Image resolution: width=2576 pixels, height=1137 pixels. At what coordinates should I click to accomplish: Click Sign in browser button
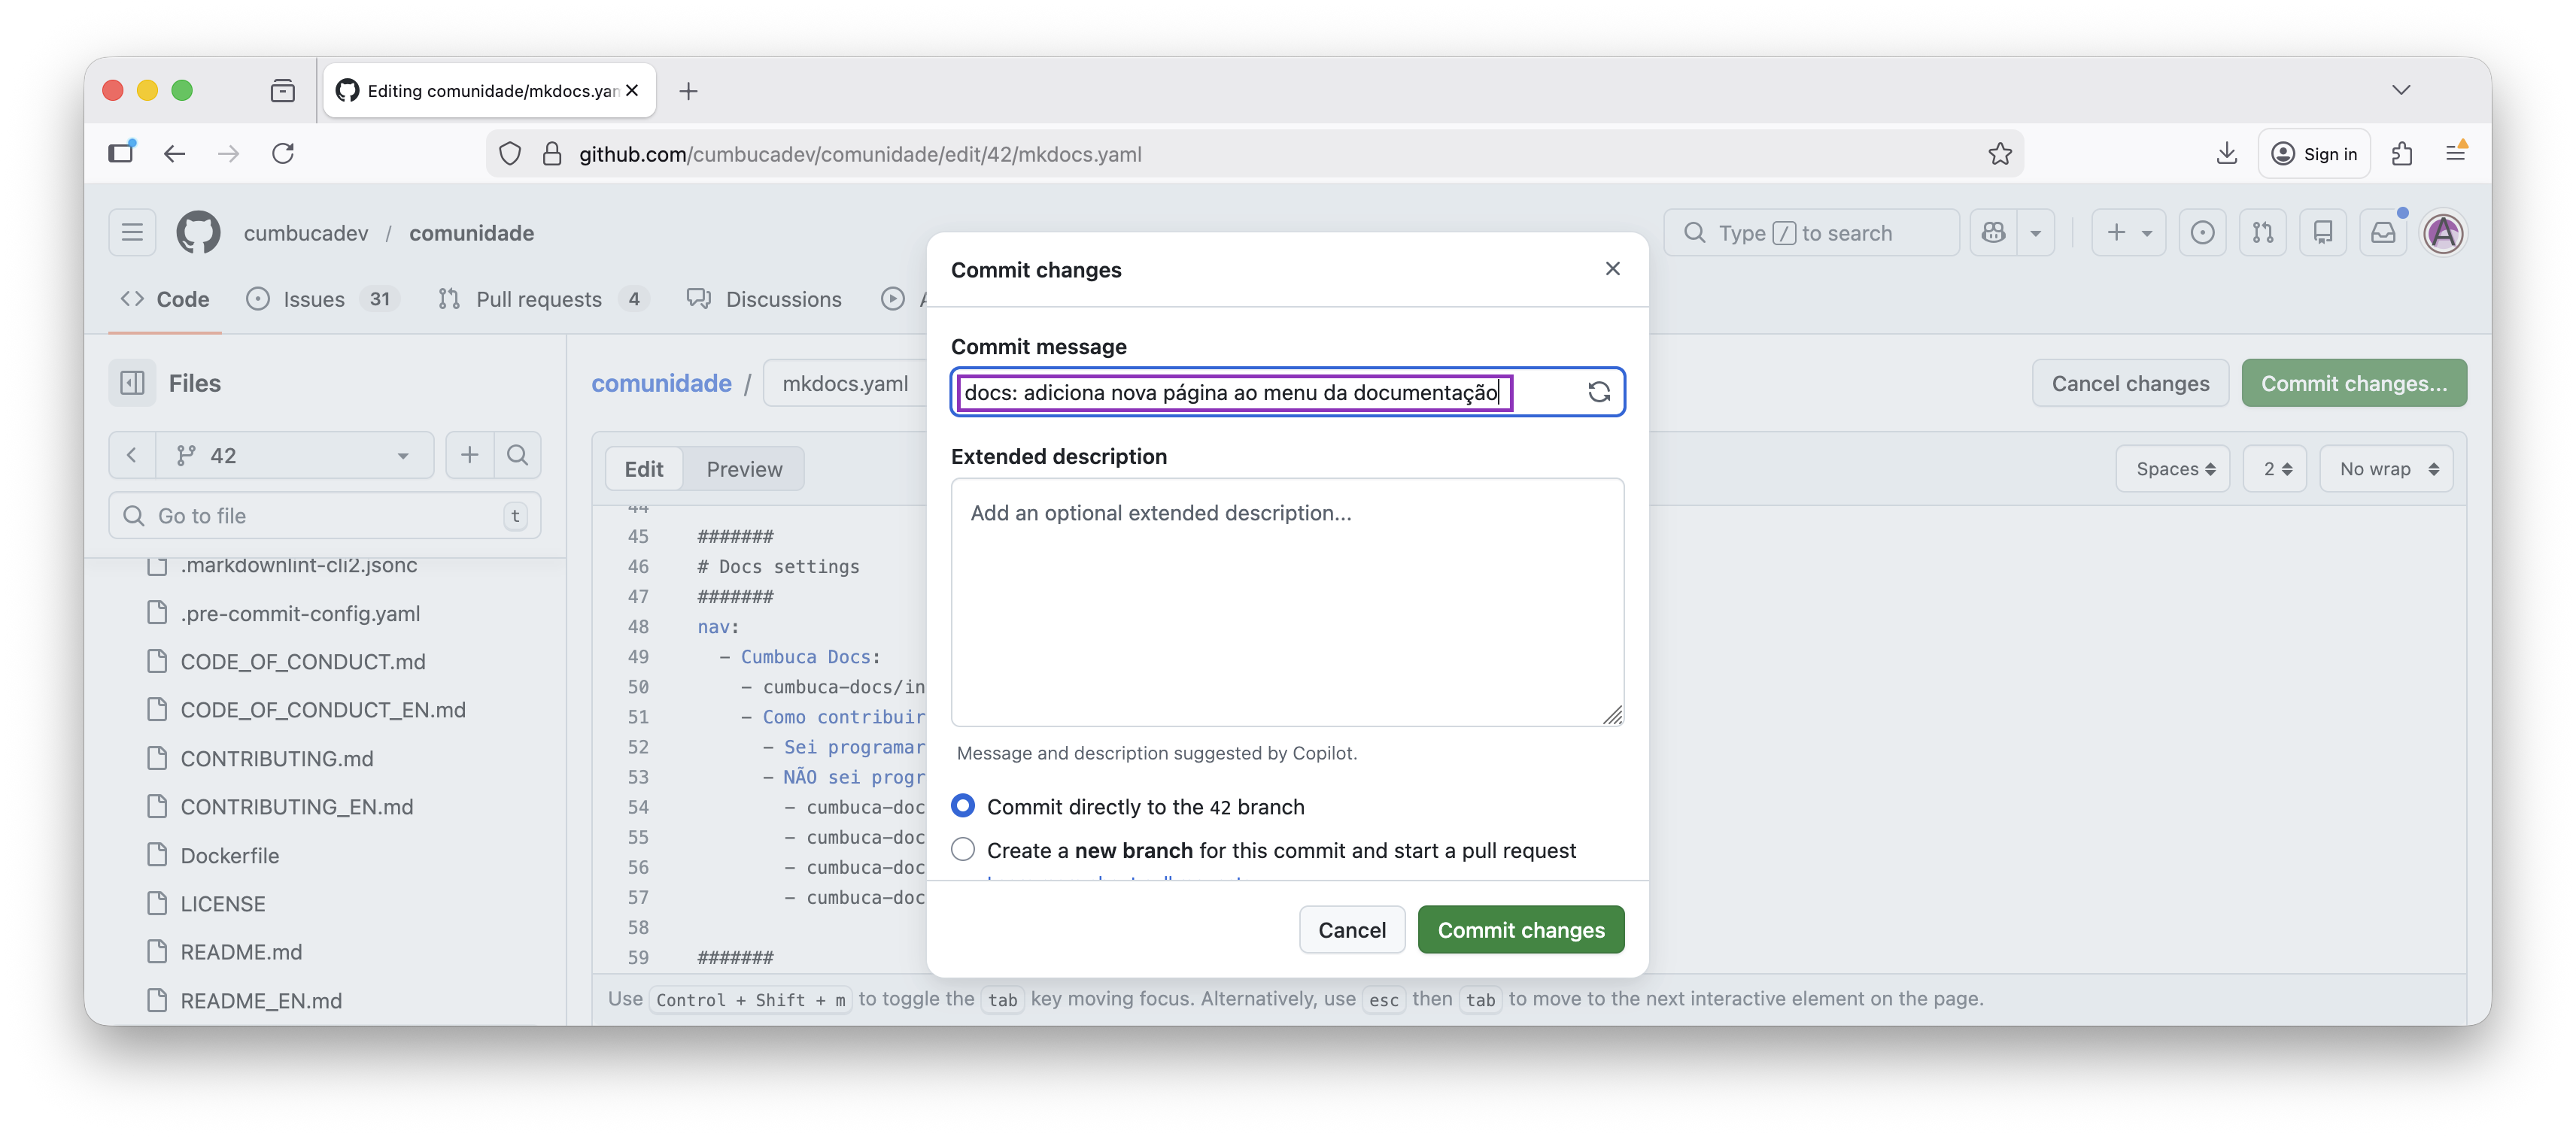coord(2314,153)
